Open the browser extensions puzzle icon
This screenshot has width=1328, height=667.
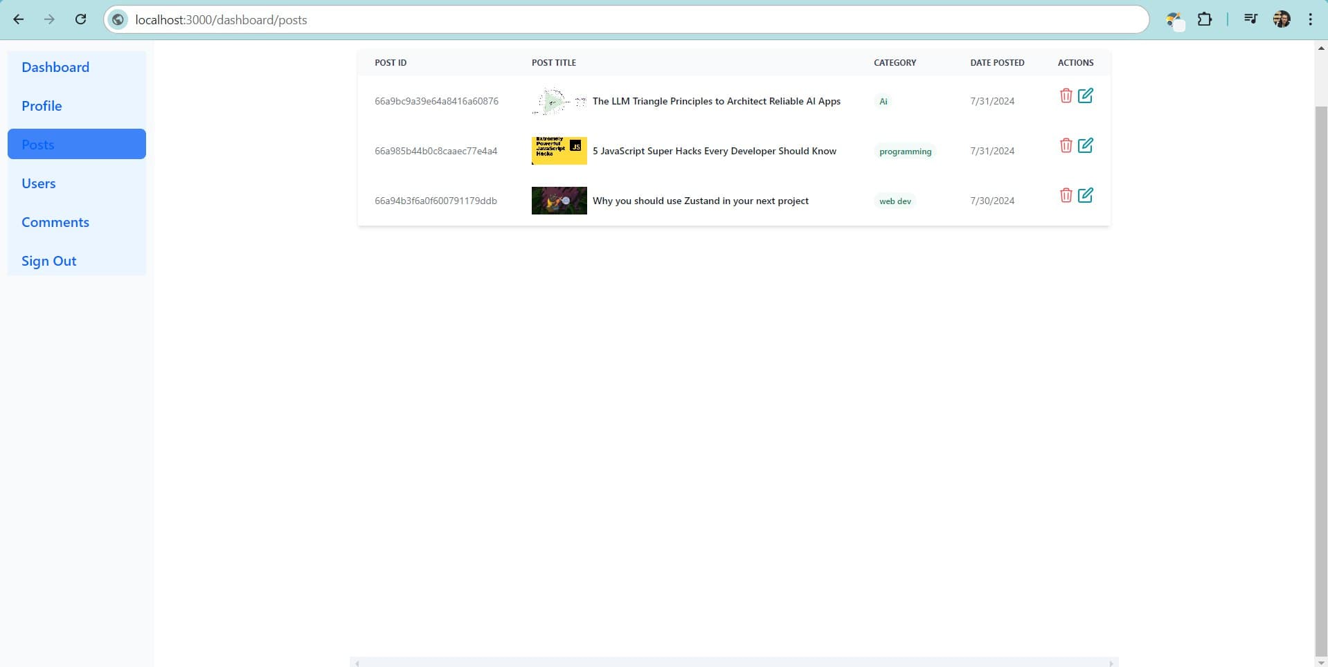pyautogui.click(x=1205, y=19)
